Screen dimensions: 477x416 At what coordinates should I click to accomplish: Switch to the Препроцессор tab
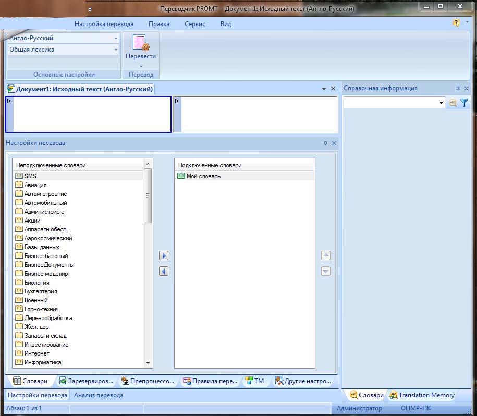pos(149,381)
